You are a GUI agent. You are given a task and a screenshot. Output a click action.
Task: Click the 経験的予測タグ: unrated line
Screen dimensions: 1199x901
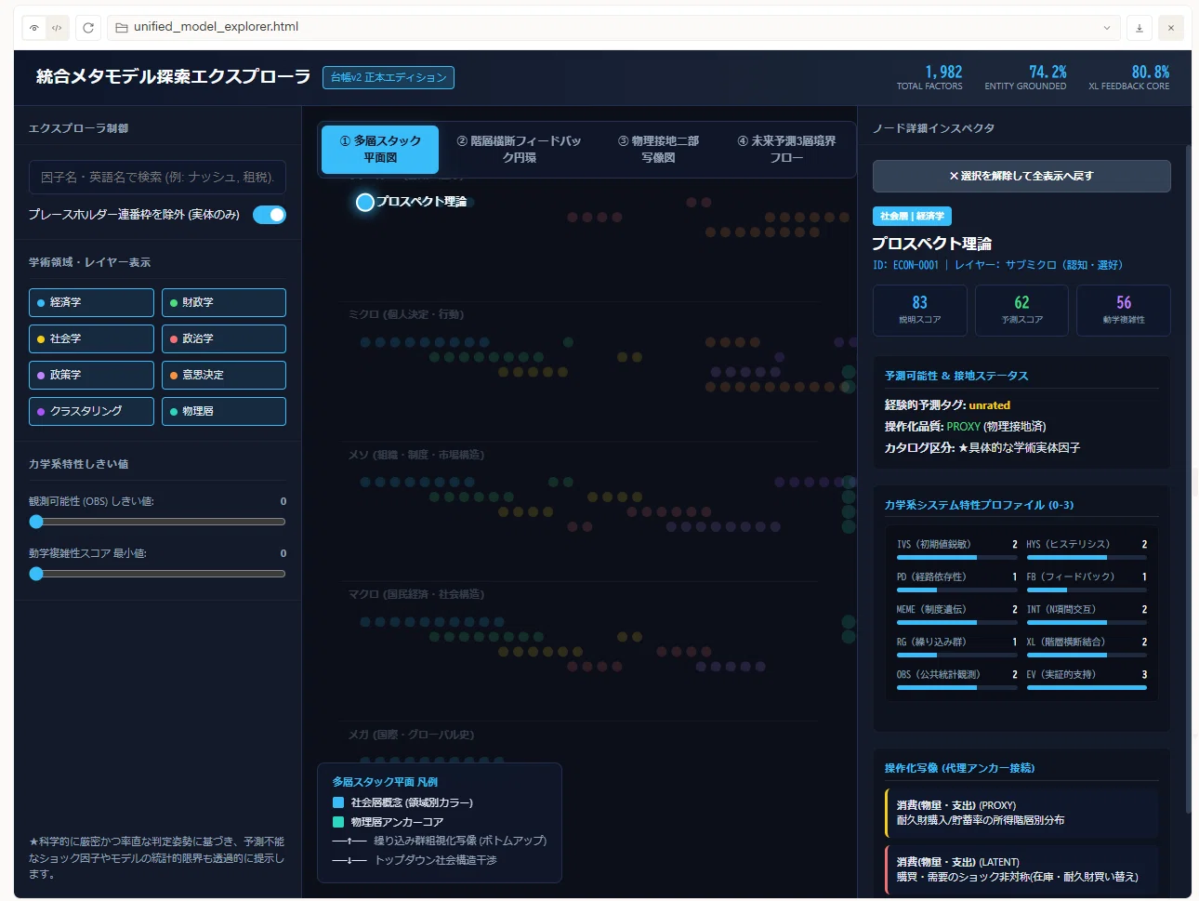pos(947,405)
